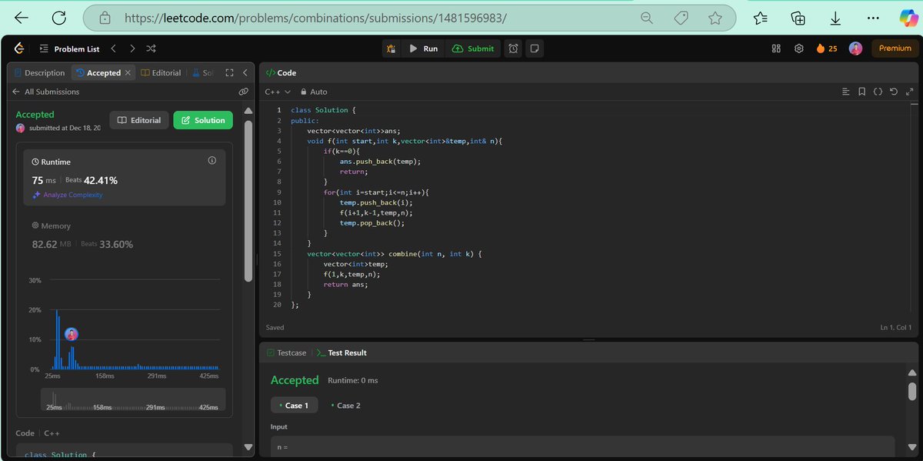
Task: Click the format code icon
Action: [846, 92]
